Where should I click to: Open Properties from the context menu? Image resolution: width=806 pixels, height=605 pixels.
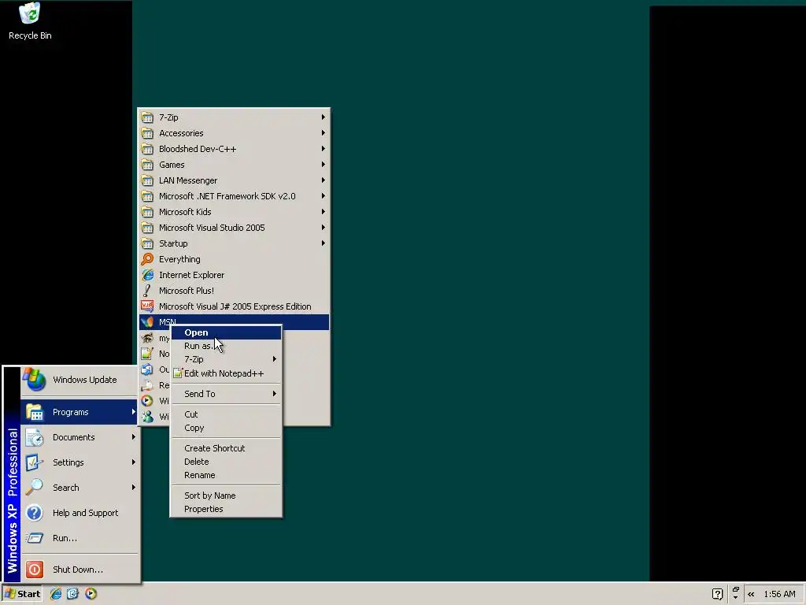(x=226, y=509)
